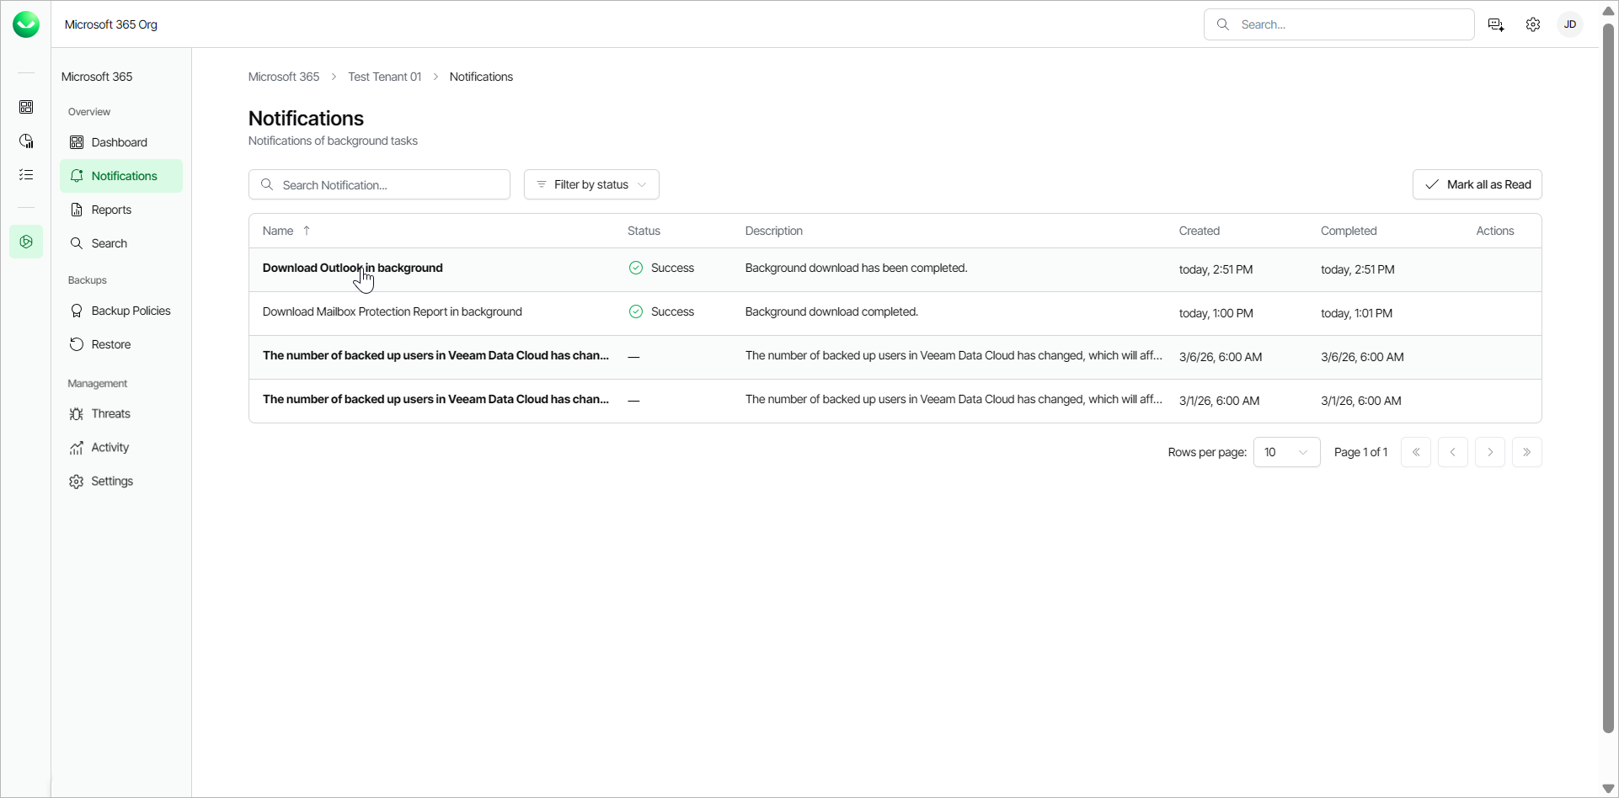Navigate to Threats in sidebar
1619x798 pixels.
point(110,413)
